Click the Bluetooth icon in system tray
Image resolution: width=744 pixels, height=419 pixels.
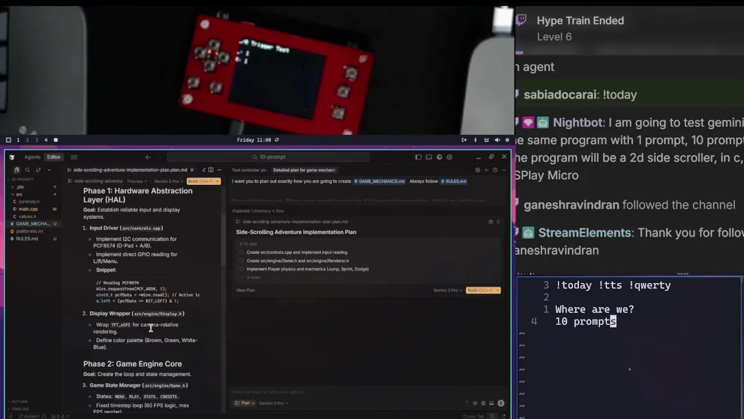[x=475, y=140]
